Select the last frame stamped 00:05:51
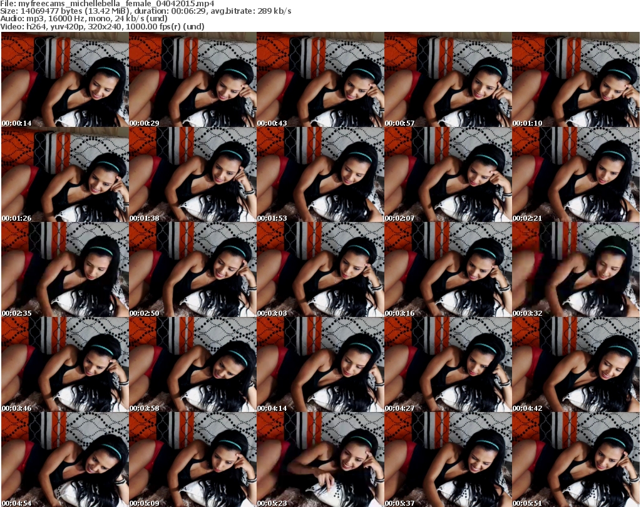 coord(575,459)
